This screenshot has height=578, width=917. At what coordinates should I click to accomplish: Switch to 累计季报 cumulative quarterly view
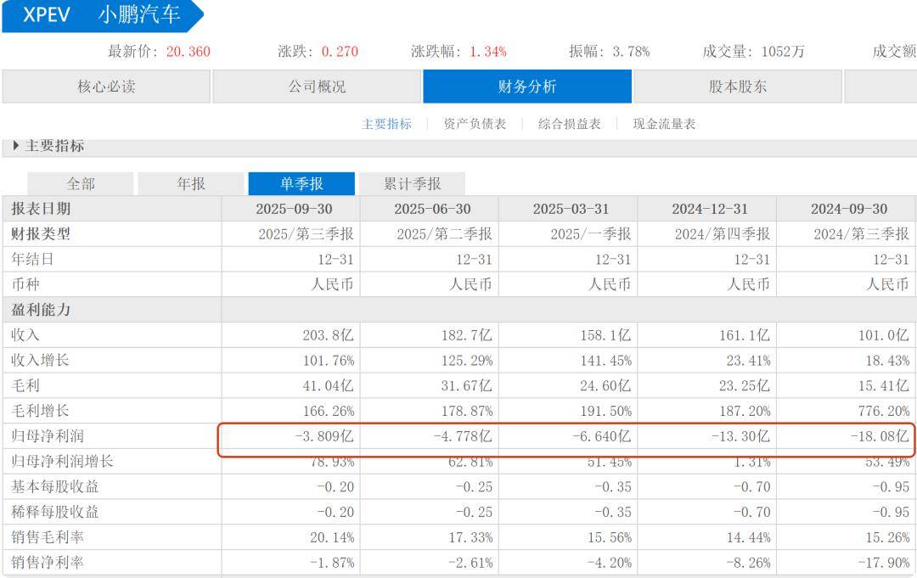[x=412, y=183]
